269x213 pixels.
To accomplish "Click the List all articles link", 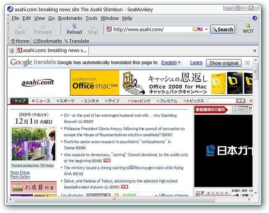I will click(72, 195).
